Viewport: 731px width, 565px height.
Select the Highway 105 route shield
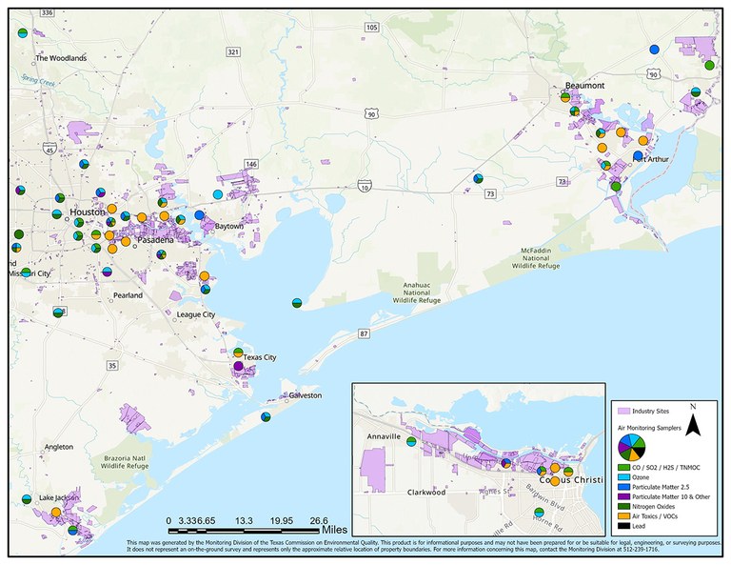click(371, 27)
